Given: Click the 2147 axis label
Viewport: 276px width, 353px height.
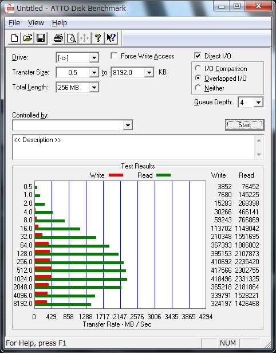Looking at the screenshot, I should click(x=120, y=317).
